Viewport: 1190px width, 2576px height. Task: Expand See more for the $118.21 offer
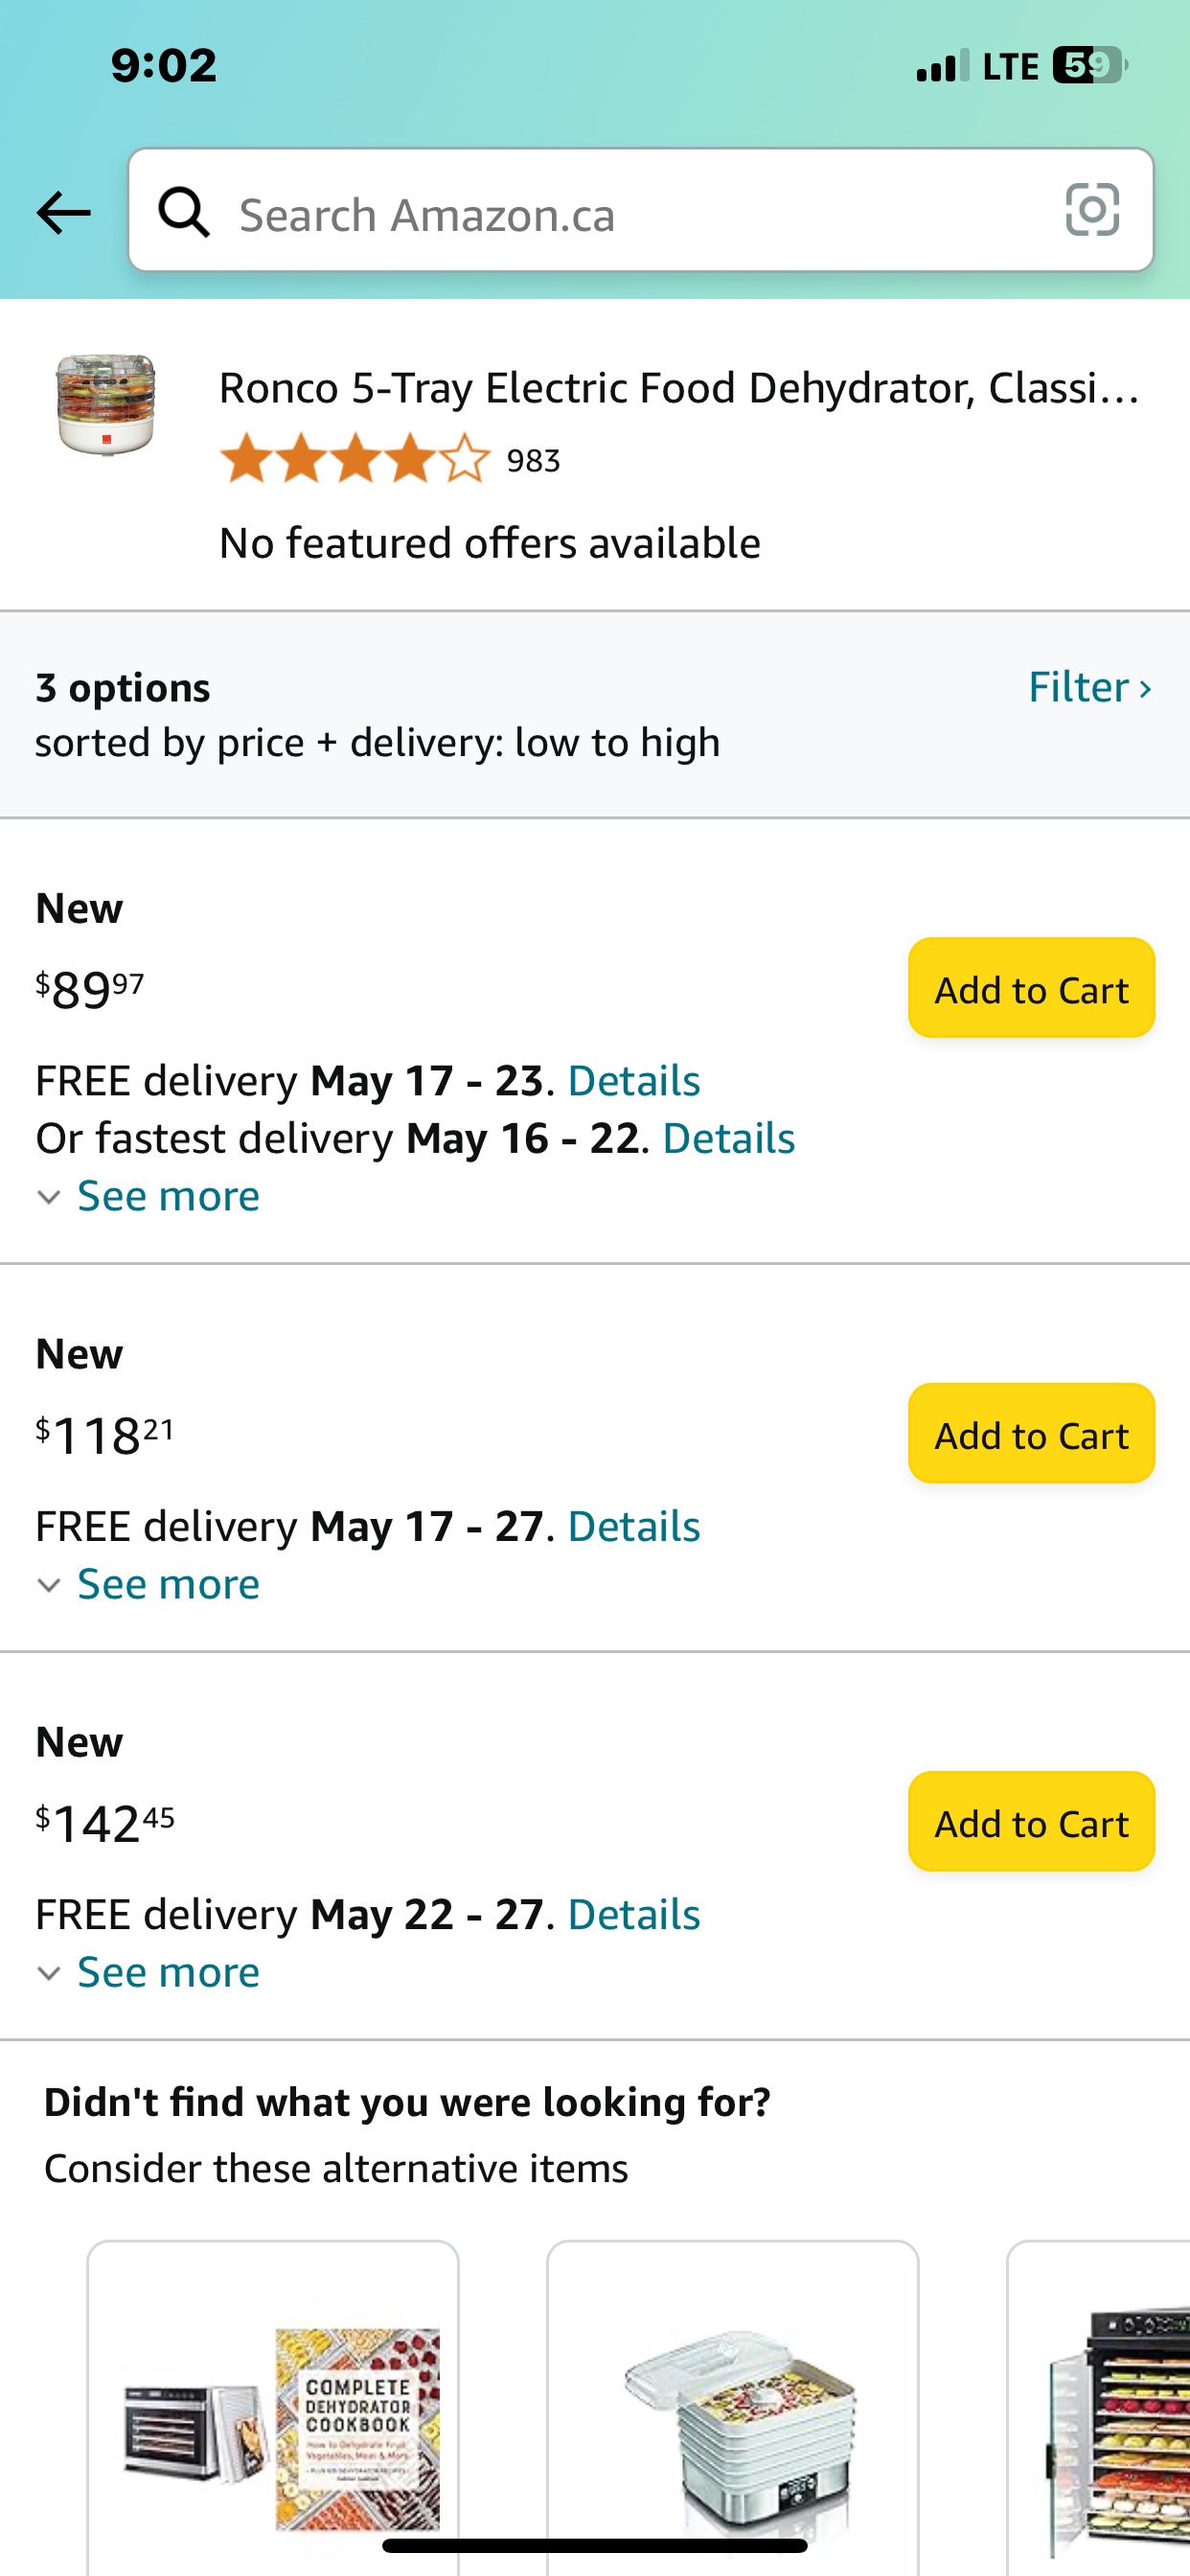pyautogui.click(x=167, y=1584)
